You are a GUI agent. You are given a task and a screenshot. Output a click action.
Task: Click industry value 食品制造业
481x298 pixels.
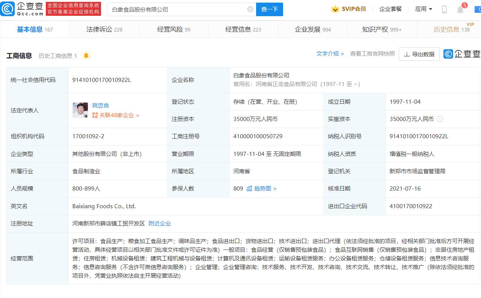click(86, 171)
